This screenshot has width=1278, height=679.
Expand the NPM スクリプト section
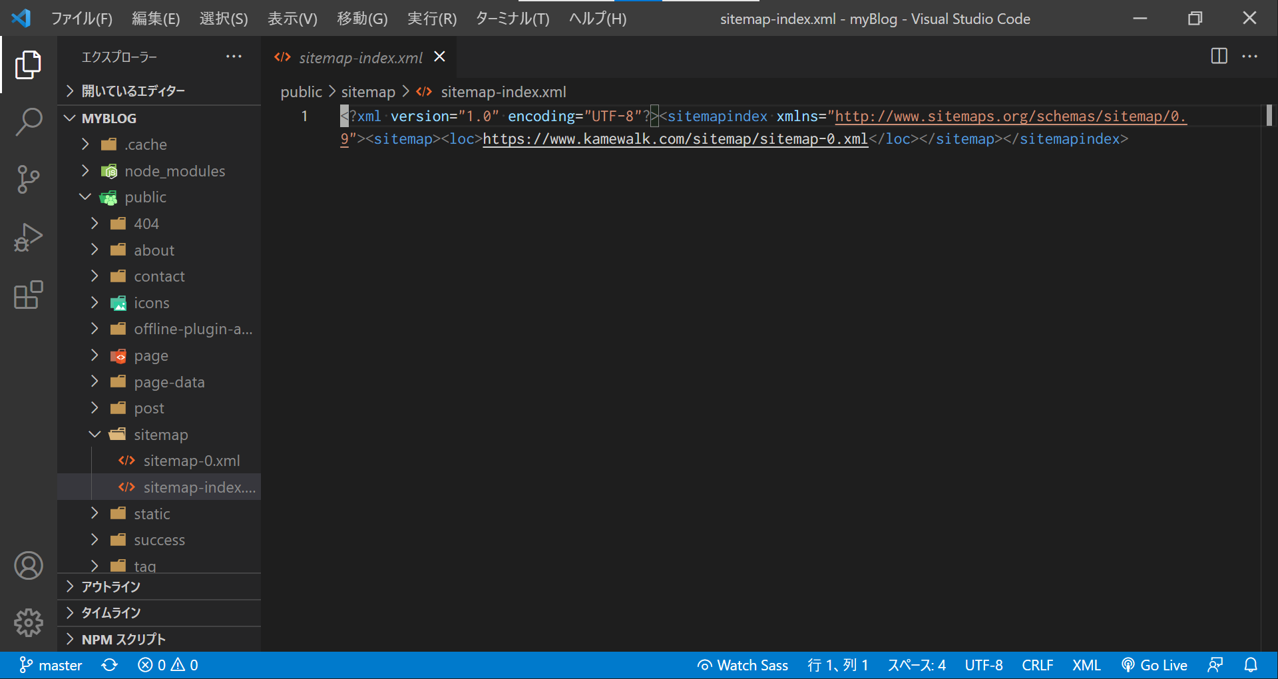click(159, 640)
